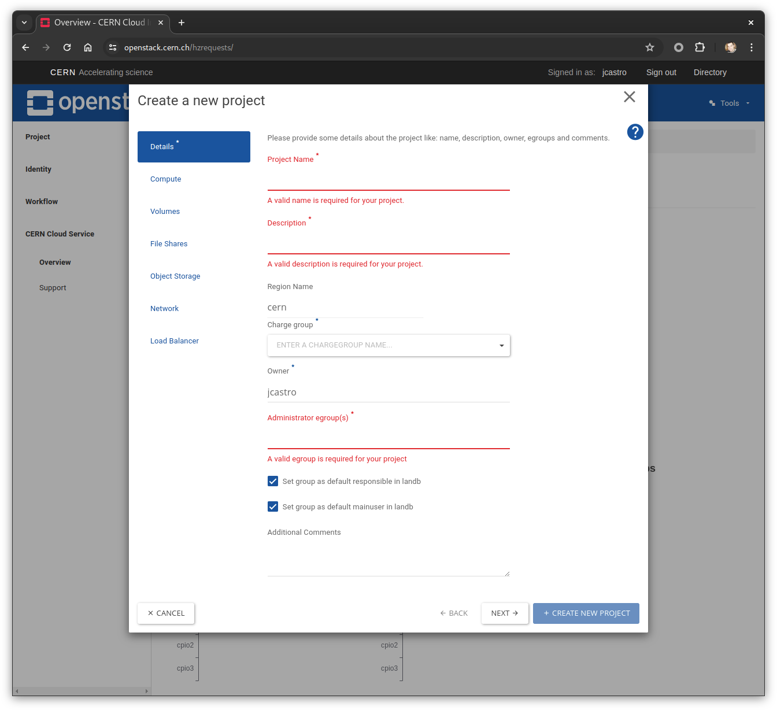This screenshot has height=710, width=777.
Task: Click Create New Project button
Action: pyautogui.click(x=586, y=613)
